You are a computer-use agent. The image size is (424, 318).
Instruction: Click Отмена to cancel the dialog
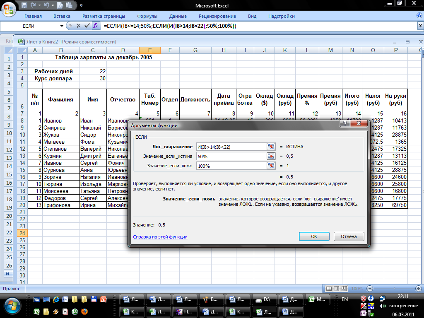349,236
